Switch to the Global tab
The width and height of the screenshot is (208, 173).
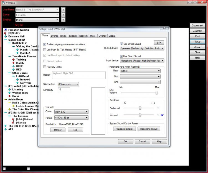(x=112, y=36)
